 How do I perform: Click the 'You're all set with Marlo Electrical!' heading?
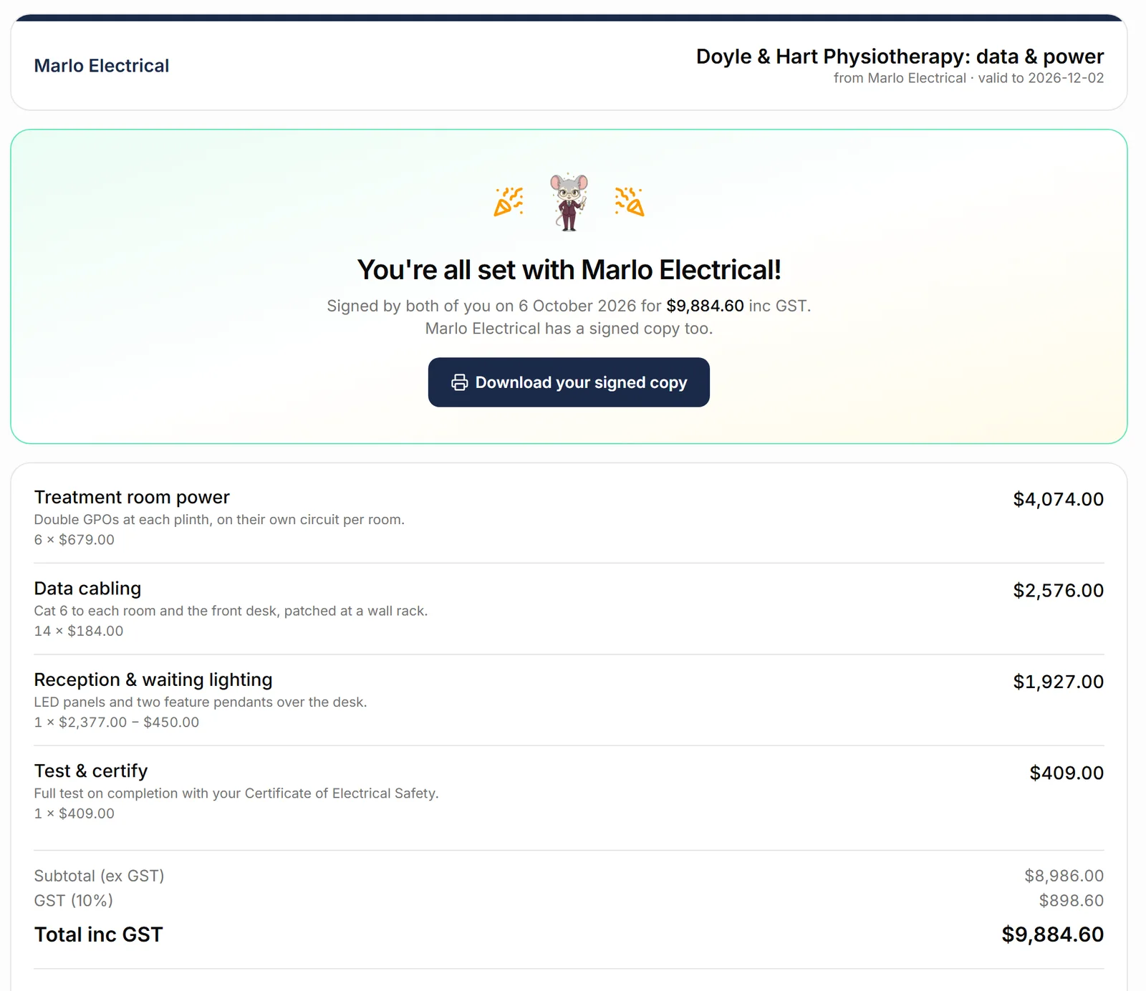click(569, 270)
